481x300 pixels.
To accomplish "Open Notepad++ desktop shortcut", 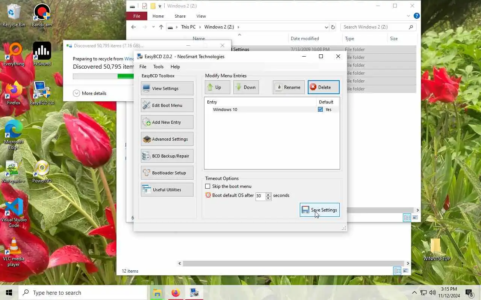I will [14, 171].
